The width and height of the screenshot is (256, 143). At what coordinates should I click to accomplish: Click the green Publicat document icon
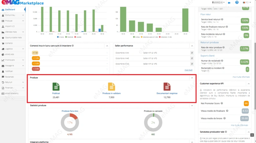coord(56,86)
